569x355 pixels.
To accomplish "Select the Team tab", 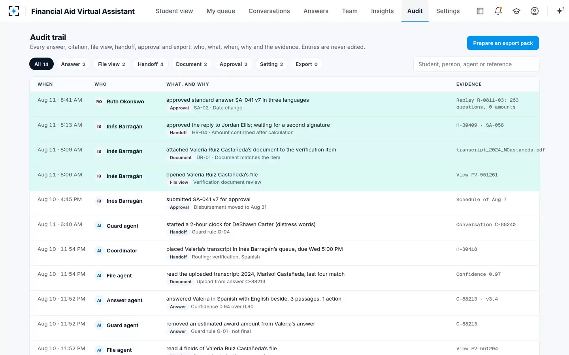I will (x=350, y=11).
